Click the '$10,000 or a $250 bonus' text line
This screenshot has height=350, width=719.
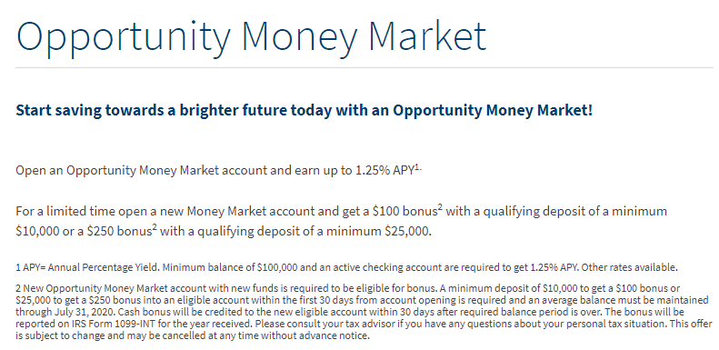pyautogui.click(x=86, y=231)
